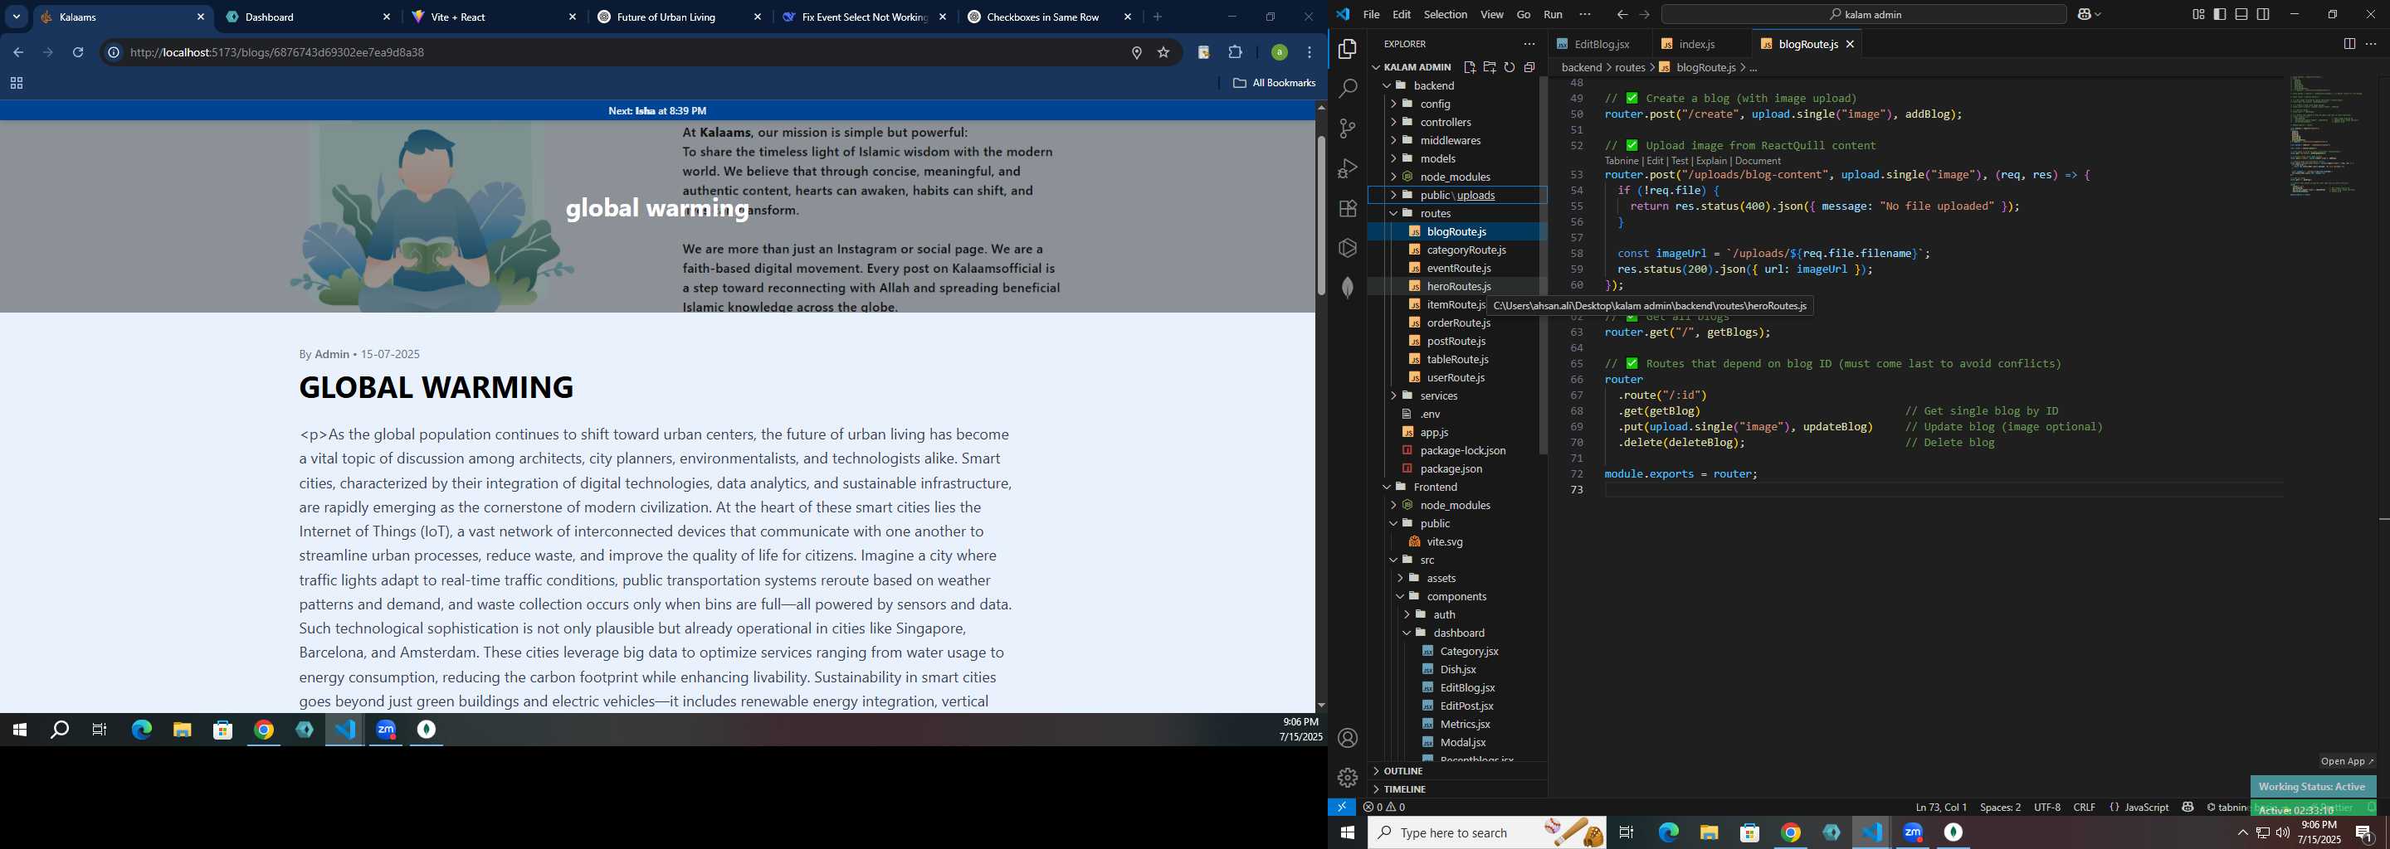Click the kalam admin command search box
The image size is (2390, 849).
[1863, 15]
